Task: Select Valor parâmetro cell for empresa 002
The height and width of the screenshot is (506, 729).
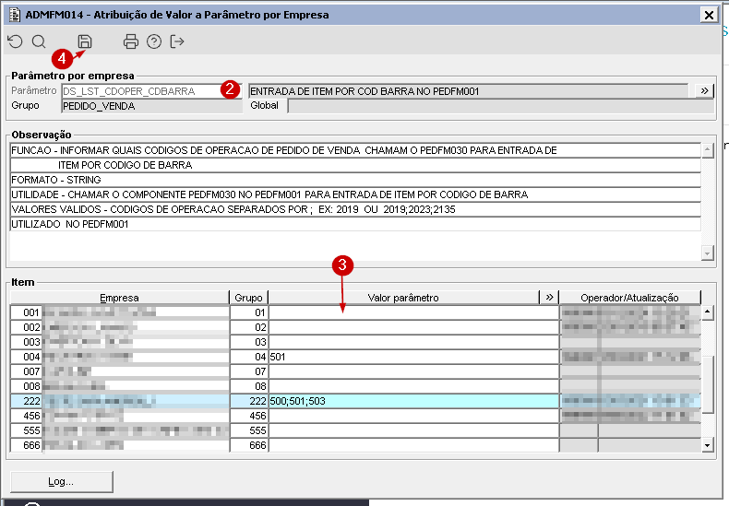Action: pyautogui.click(x=413, y=327)
